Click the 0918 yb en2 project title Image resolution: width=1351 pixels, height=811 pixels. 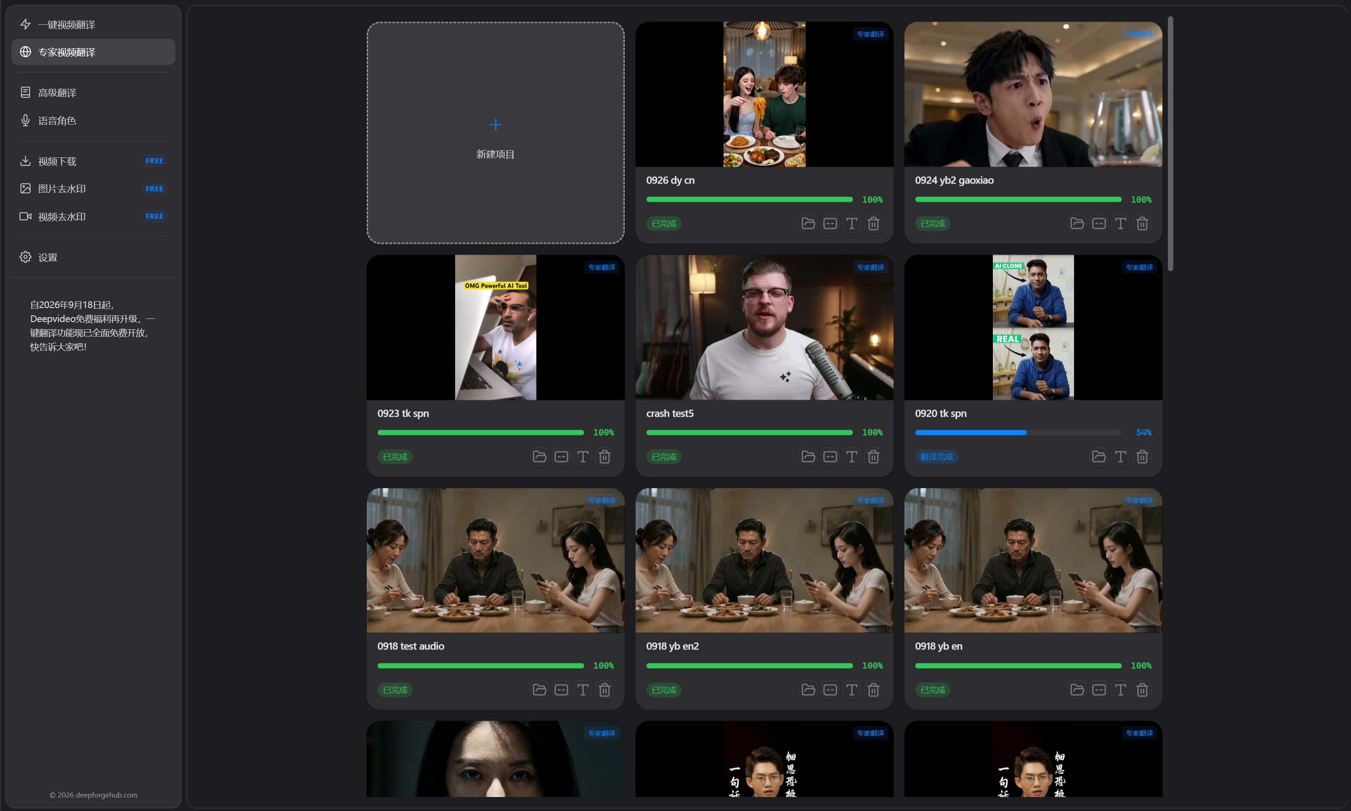coord(672,646)
